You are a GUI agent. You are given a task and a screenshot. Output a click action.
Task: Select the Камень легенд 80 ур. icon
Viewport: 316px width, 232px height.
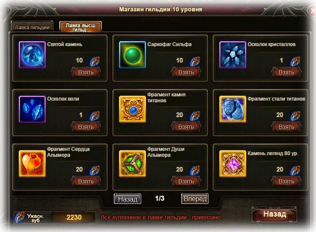point(233,164)
